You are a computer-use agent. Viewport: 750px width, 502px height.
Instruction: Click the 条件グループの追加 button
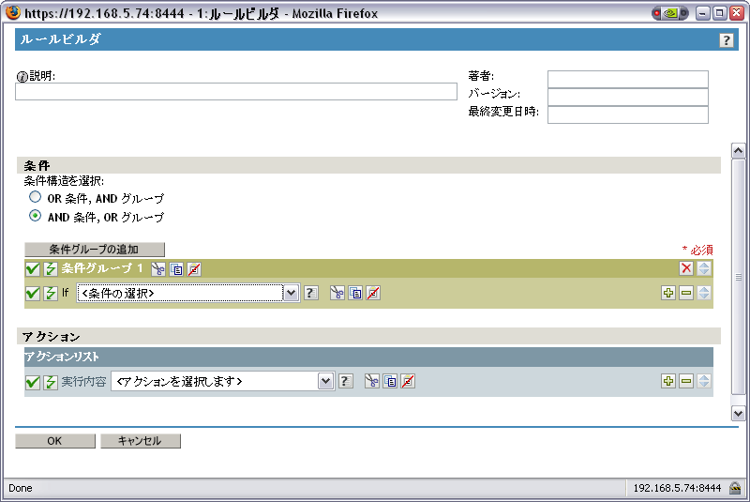pyautogui.click(x=95, y=250)
